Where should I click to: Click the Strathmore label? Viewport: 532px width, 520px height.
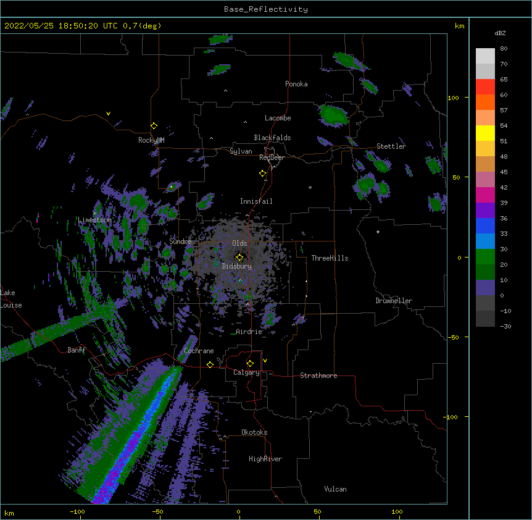(318, 375)
